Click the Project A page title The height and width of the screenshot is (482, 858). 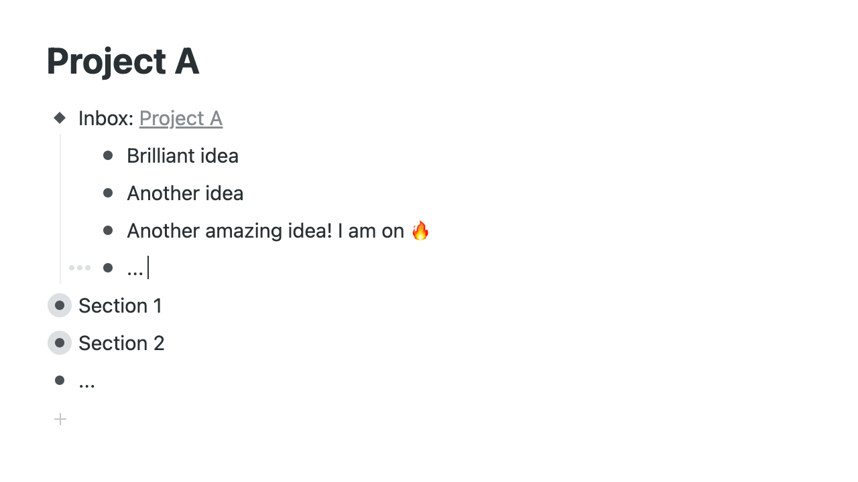pyautogui.click(x=123, y=62)
